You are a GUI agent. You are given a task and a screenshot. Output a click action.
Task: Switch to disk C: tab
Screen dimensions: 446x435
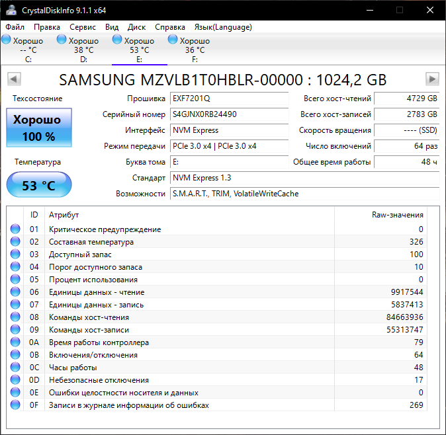click(x=28, y=50)
